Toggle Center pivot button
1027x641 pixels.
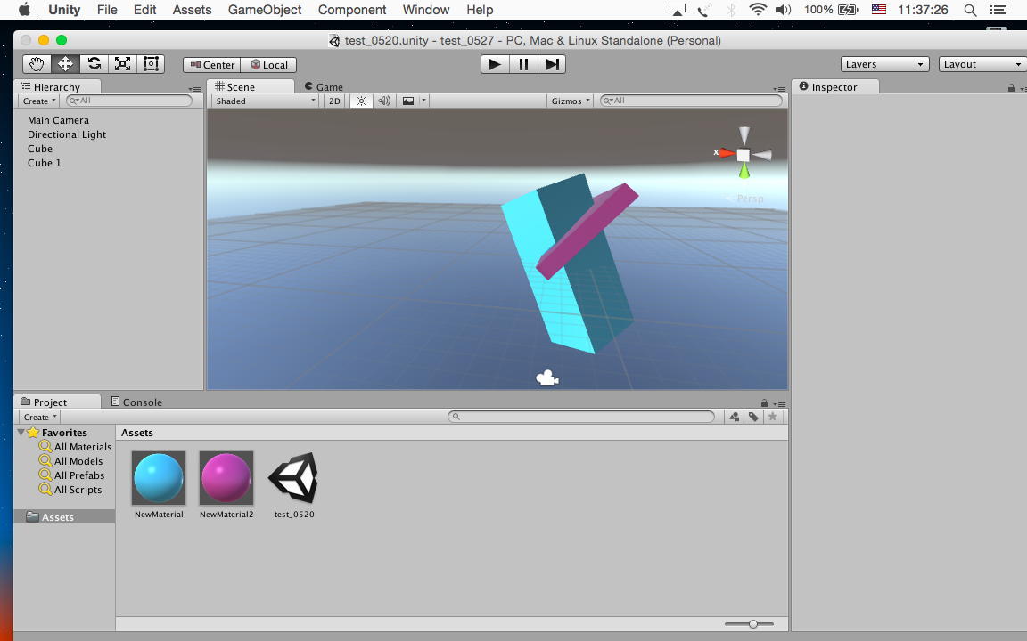click(x=212, y=64)
